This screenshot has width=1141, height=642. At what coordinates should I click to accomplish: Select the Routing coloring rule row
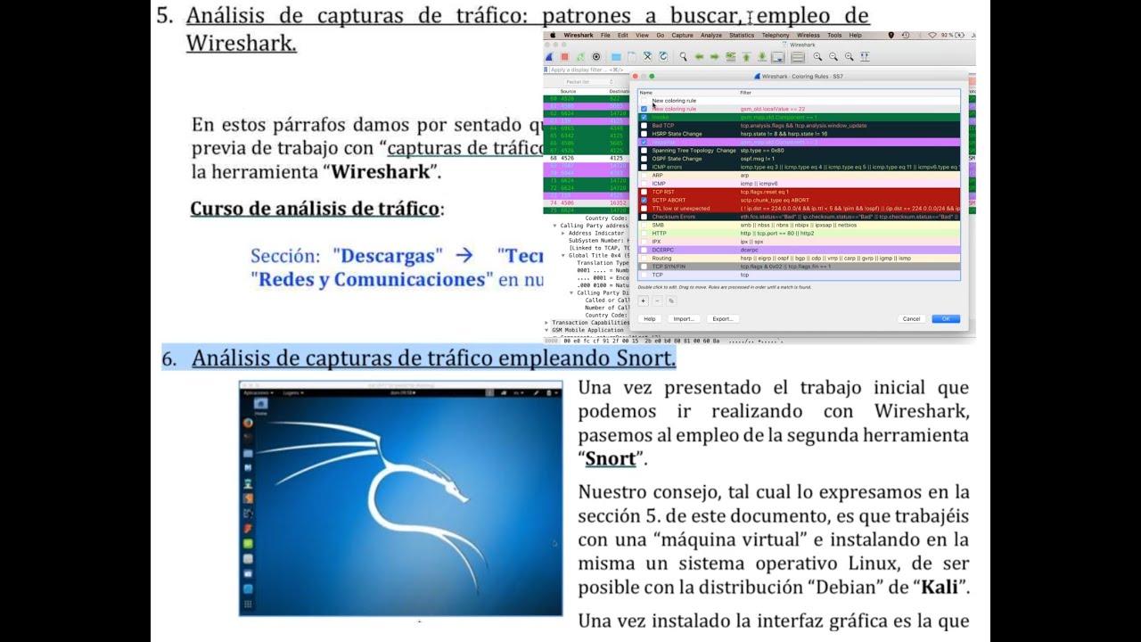coord(800,259)
